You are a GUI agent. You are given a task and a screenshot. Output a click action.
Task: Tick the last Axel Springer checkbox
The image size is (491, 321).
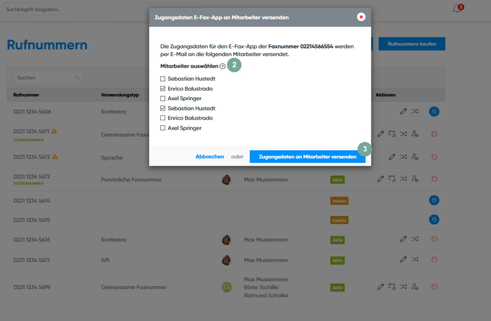pos(163,128)
